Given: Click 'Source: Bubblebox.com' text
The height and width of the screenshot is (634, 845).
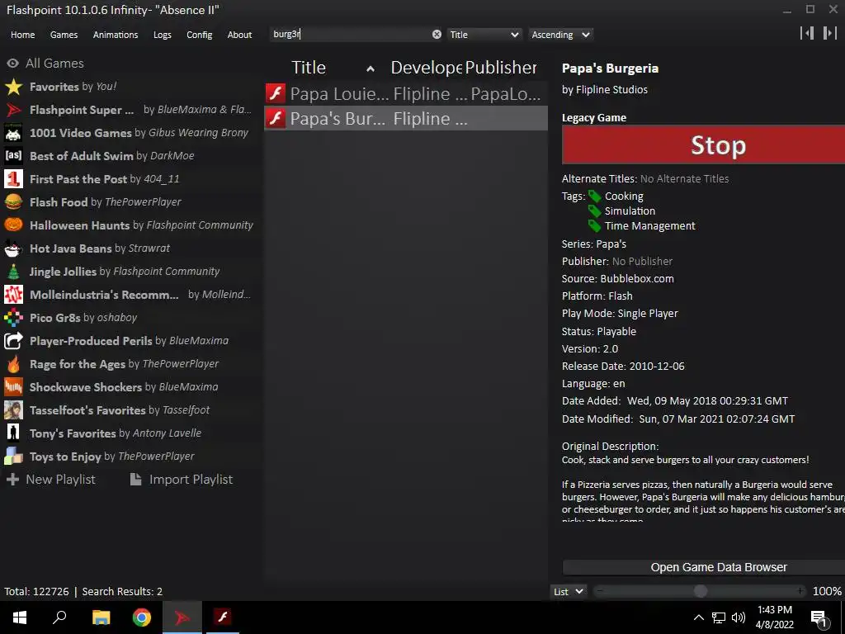Looking at the screenshot, I should point(617,279).
